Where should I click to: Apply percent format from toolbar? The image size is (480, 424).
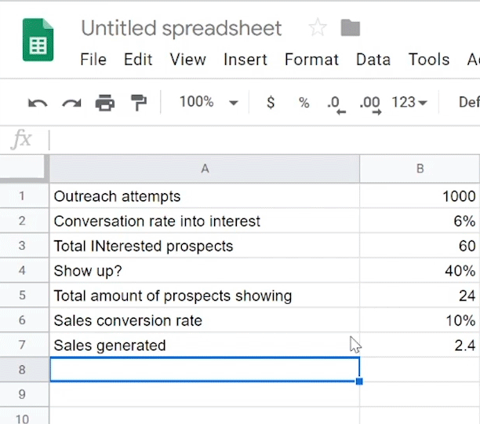[304, 103]
